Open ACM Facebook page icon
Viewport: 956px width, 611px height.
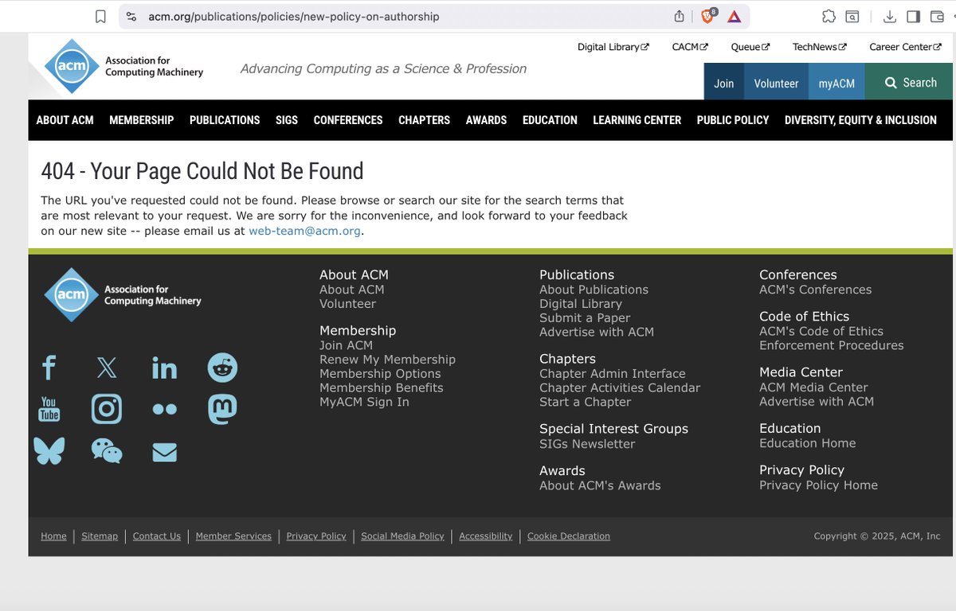pos(49,368)
